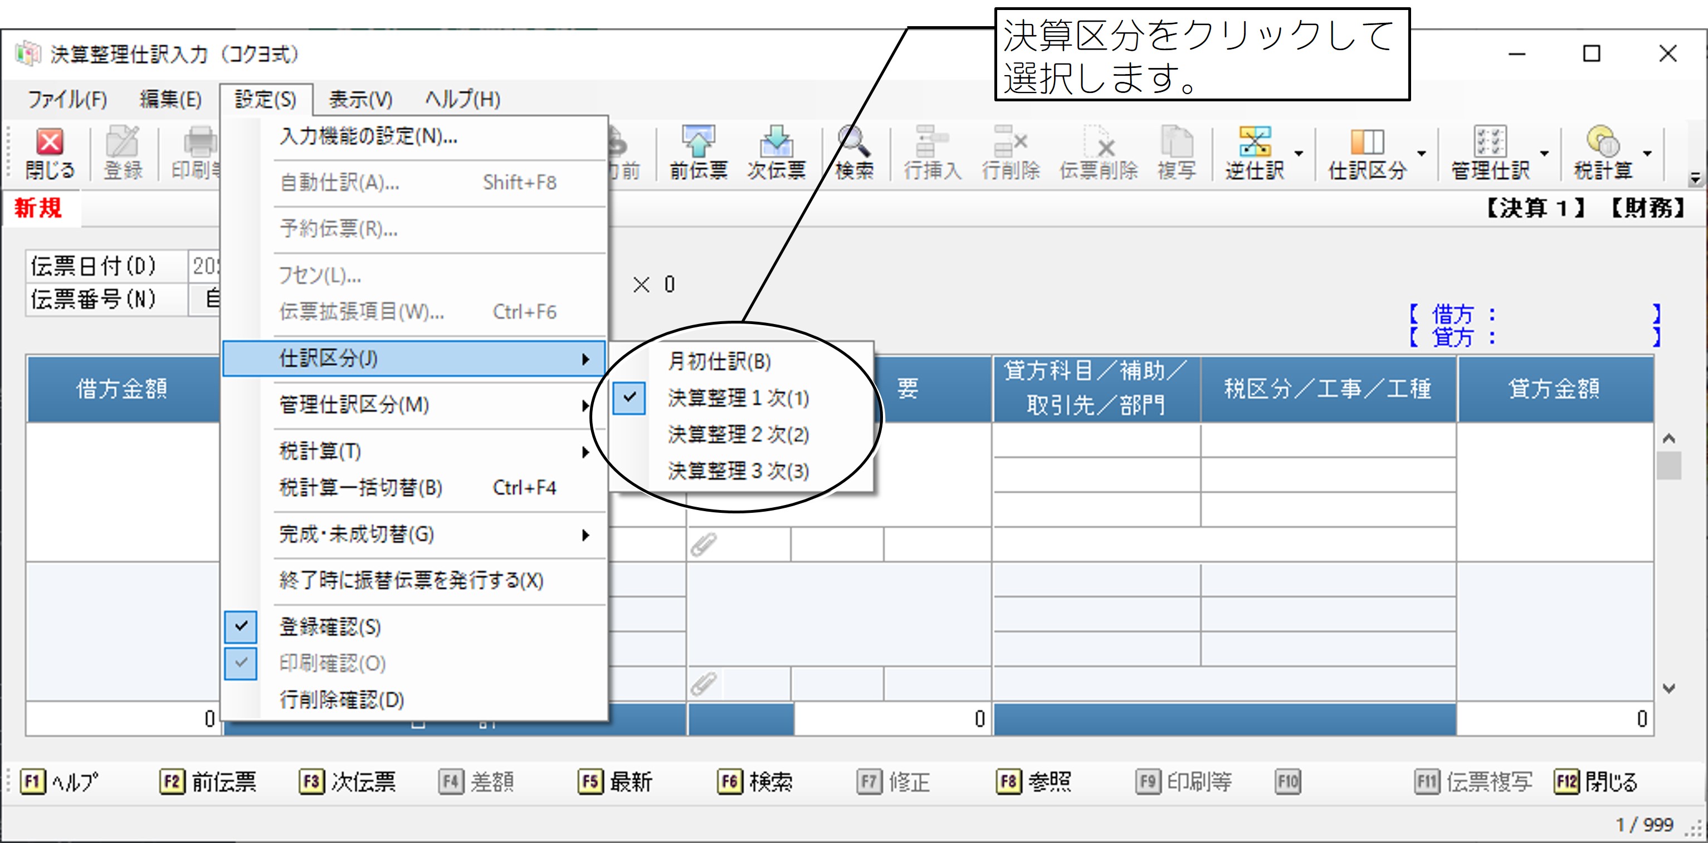Viewport: 1708px width, 843px height.
Task: Click grid scrollbar up arrow
Action: tap(1669, 438)
